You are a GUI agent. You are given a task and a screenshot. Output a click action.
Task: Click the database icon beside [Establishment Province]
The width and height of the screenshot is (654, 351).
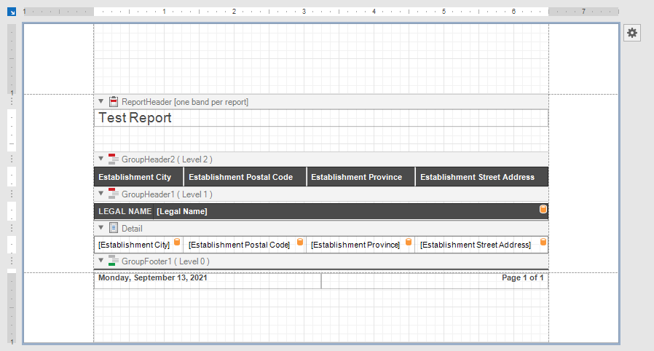[409, 242]
